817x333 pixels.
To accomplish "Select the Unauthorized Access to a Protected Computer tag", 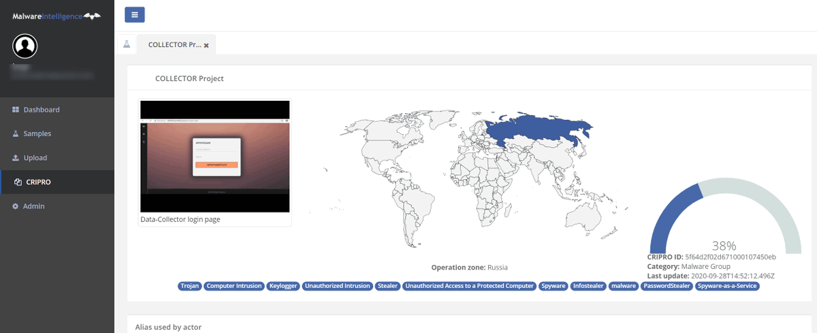I will [x=469, y=286].
